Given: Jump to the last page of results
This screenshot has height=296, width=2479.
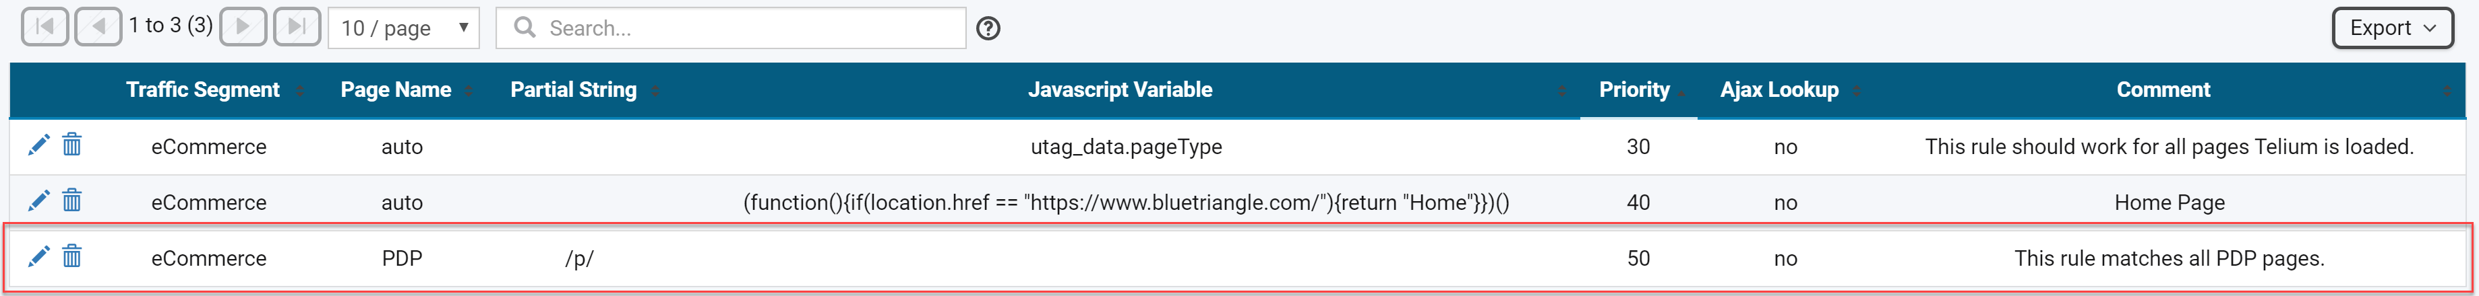Looking at the screenshot, I should click(297, 27).
